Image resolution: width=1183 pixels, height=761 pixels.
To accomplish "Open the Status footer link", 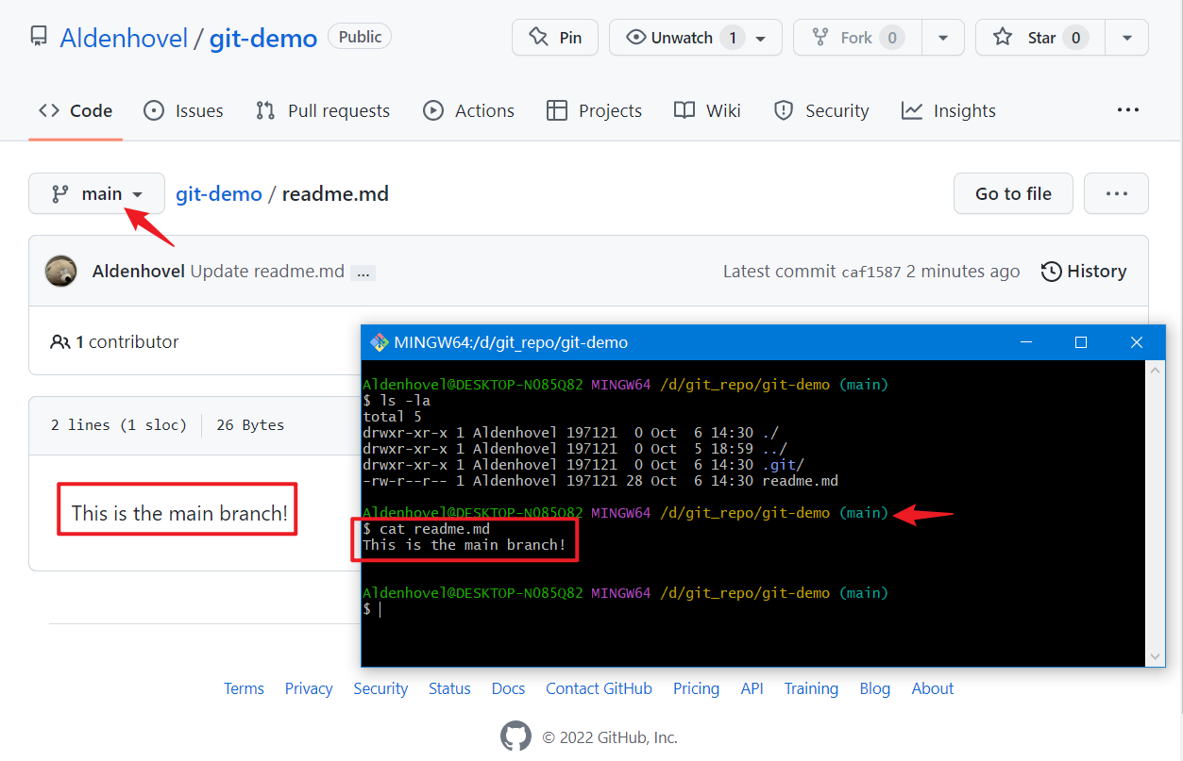I will click(x=449, y=688).
